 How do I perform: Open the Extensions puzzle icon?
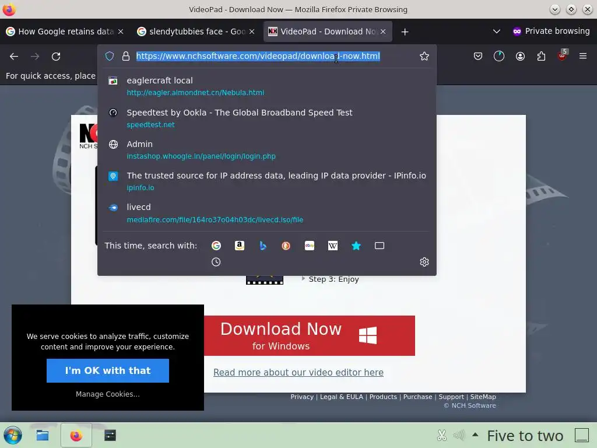tap(541, 57)
